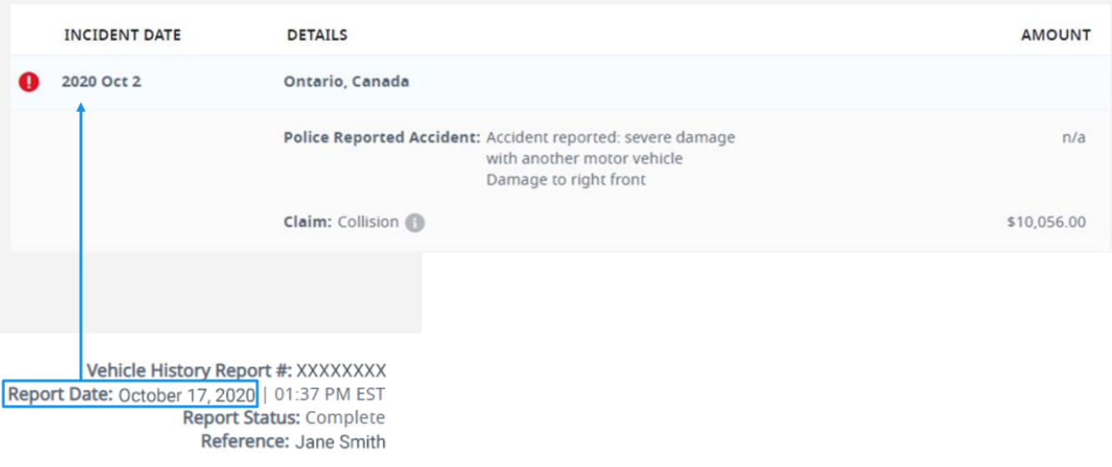This screenshot has width=1112, height=467.
Task: Click the red alert icon beside 2020 Oct 2
Action: pos(28,82)
